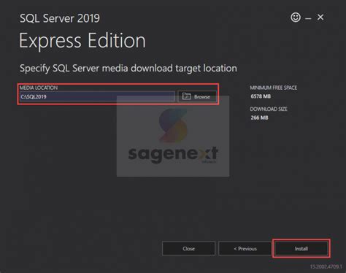Click the 'Express Edition' heading

coord(82,41)
